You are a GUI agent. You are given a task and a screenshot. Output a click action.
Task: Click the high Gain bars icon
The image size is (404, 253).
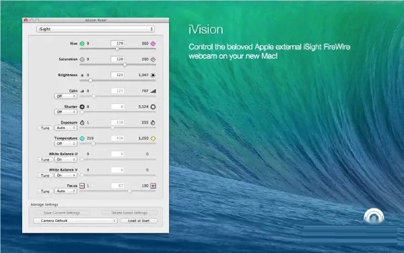click(153, 91)
